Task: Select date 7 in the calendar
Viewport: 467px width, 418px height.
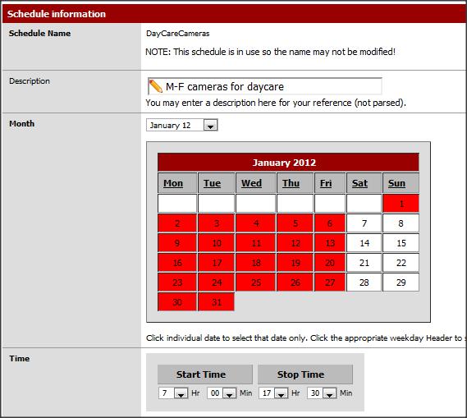Action: click(364, 223)
